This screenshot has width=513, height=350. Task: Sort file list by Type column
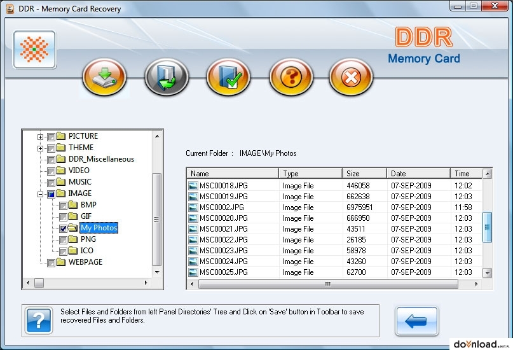(x=310, y=173)
